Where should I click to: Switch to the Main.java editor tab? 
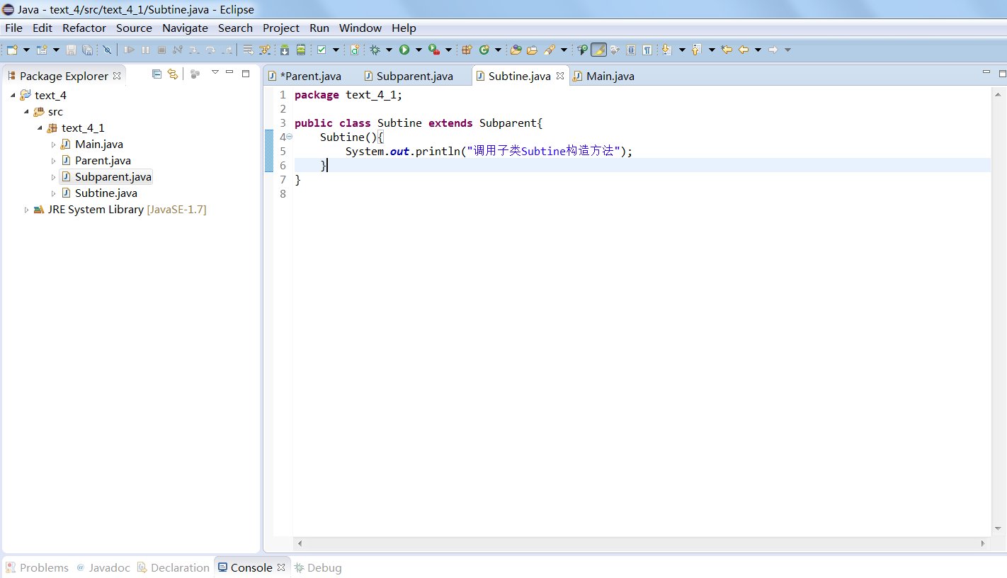tap(610, 76)
